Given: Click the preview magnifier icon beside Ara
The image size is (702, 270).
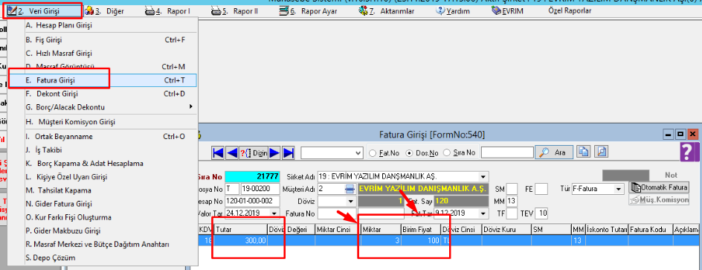Looking at the screenshot, I should 602,152.
